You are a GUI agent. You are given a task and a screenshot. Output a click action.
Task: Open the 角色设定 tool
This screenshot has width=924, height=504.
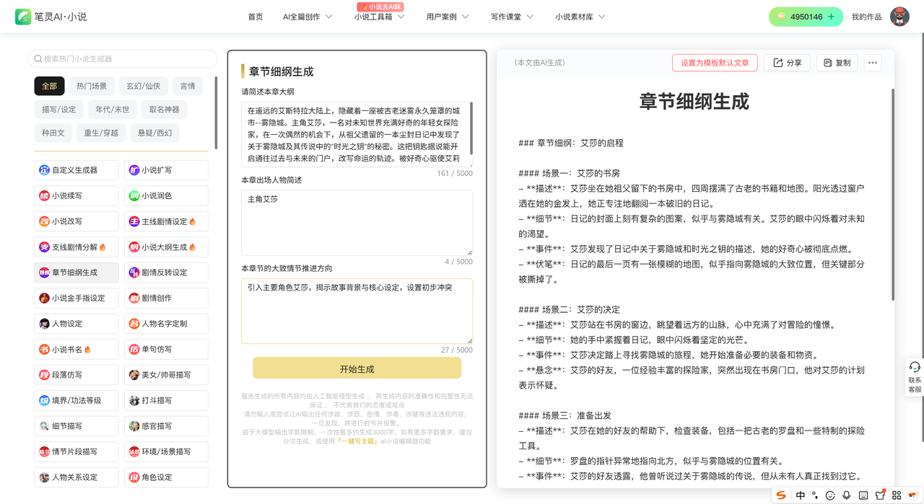click(x=166, y=477)
